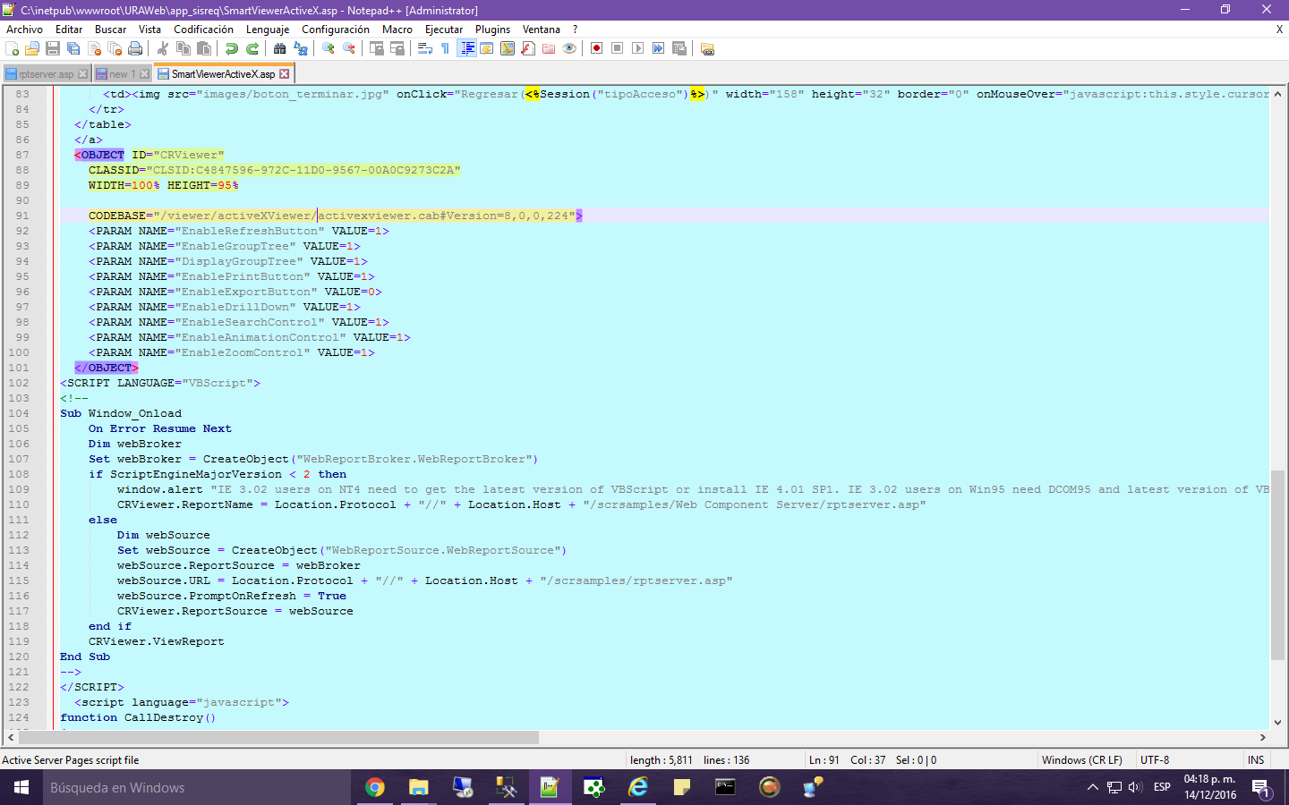Open the Vista menu
Viewport: 1289px width, 805px height.
(x=149, y=30)
